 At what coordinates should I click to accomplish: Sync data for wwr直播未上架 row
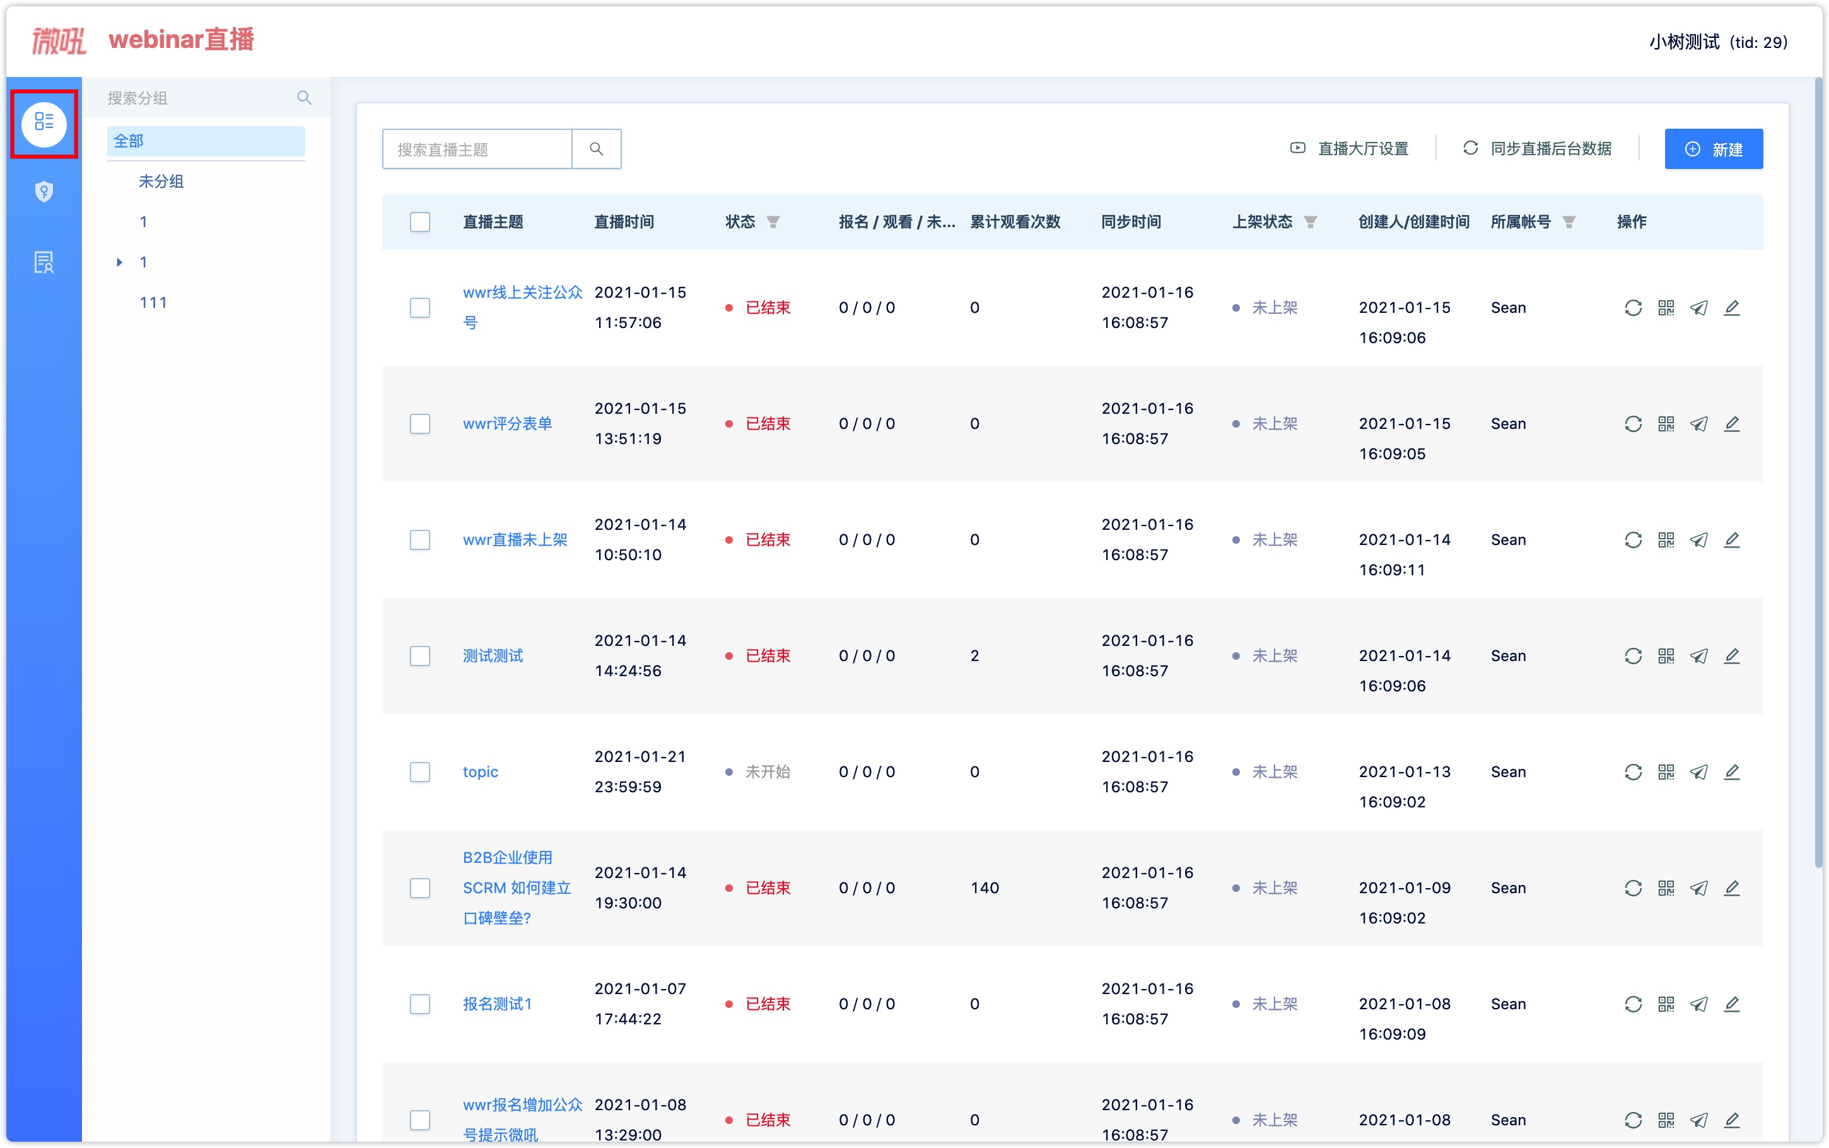pyautogui.click(x=1632, y=540)
